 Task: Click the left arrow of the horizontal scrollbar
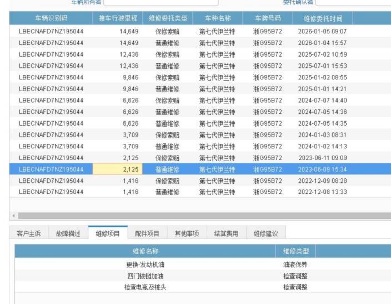point(12,216)
